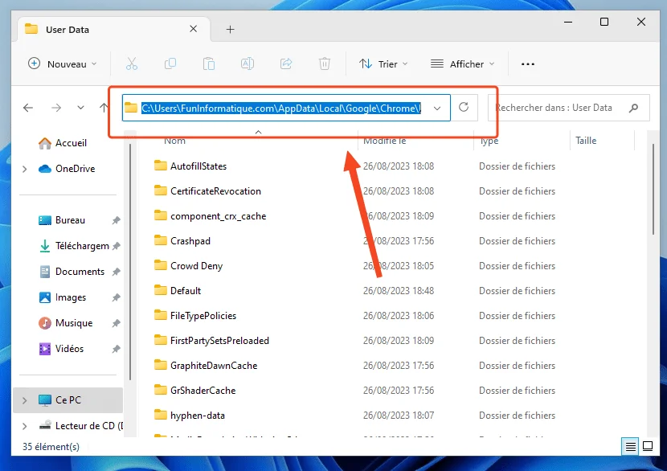Viewport: 667px width, 471px height.
Task: Click the Paste clipboard icon
Action: 209,63
